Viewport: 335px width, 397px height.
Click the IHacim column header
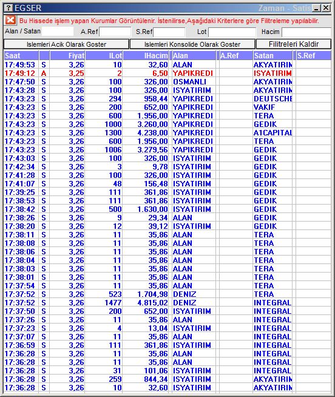(146, 56)
